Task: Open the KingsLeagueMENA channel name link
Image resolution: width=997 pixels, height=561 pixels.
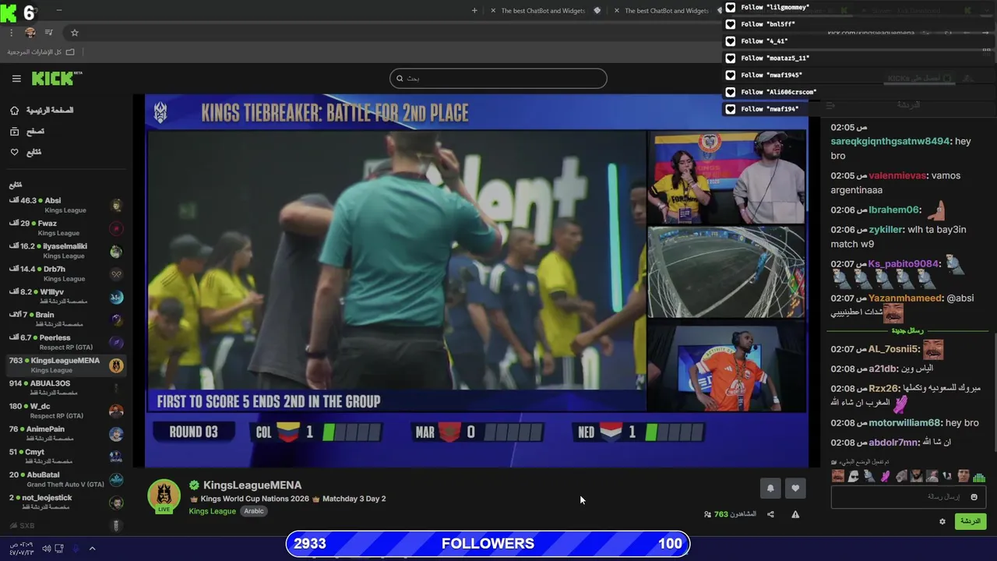Action: tap(252, 485)
